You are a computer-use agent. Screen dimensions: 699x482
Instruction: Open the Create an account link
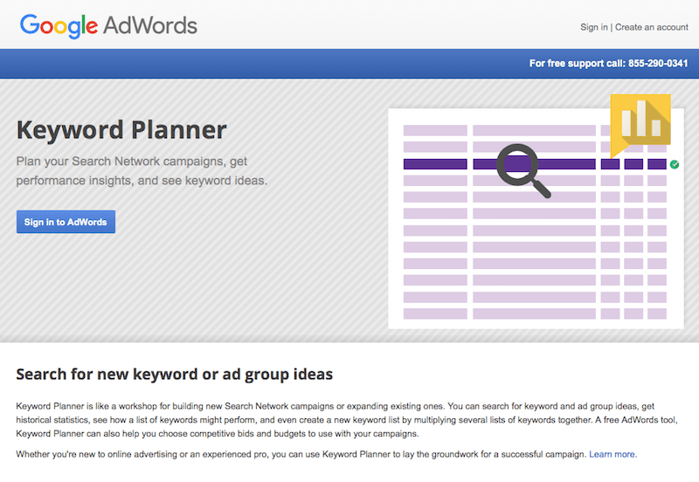(x=651, y=27)
